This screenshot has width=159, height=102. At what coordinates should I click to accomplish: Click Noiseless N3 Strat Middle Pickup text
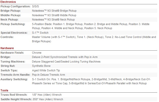[x=54, y=15]
